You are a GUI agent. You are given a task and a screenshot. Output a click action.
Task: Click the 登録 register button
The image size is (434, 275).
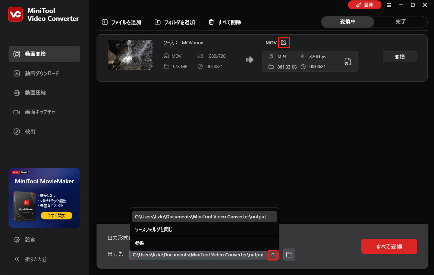pos(365,5)
